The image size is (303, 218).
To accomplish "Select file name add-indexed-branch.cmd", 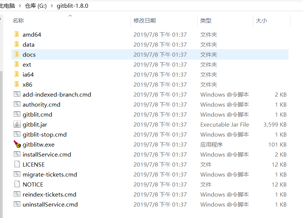I will coord(57,94).
